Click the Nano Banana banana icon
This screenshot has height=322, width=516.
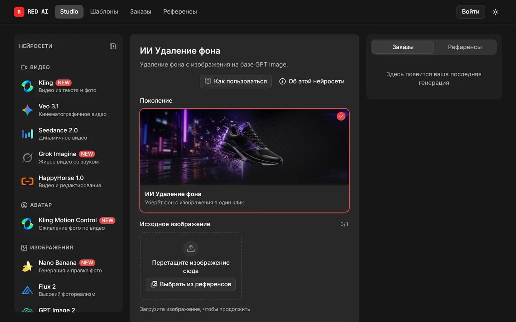pyautogui.click(x=28, y=266)
